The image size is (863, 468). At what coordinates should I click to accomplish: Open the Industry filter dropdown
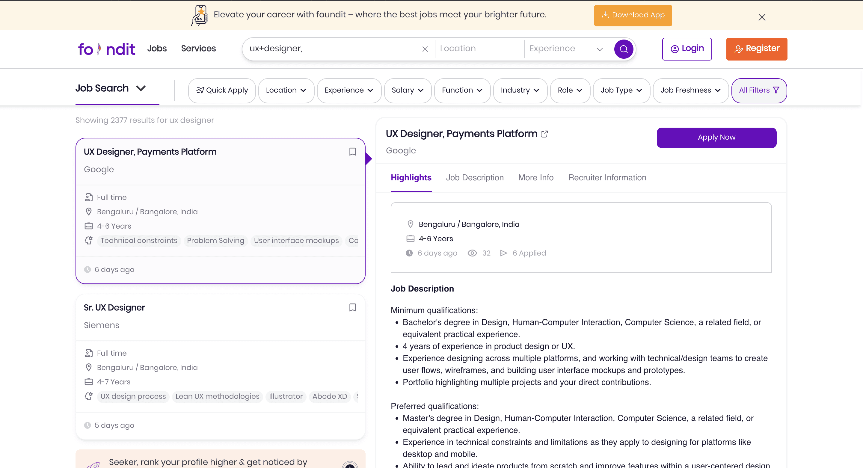click(520, 90)
